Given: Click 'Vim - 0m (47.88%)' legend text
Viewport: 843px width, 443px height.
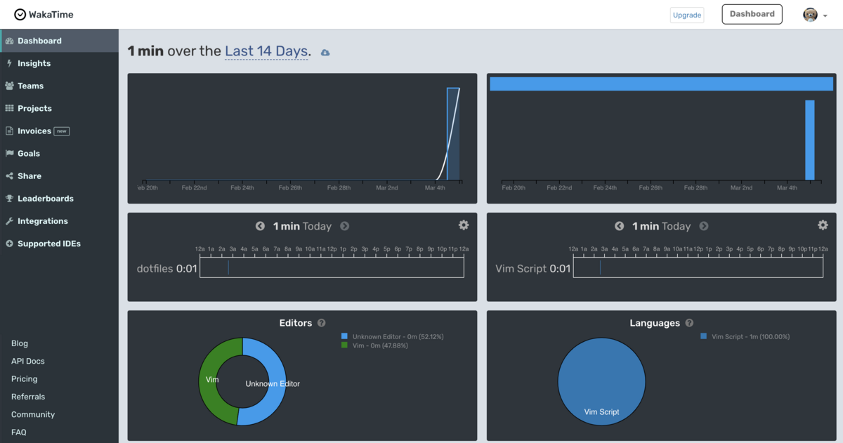Looking at the screenshot, I should [x=380, y=345].
